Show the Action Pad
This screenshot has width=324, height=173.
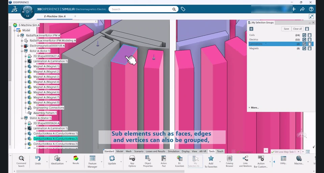click(x=164, y=162)
